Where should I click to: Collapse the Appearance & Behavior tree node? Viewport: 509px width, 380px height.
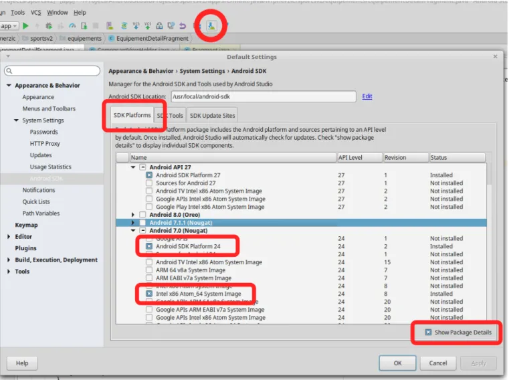point(9,86)
